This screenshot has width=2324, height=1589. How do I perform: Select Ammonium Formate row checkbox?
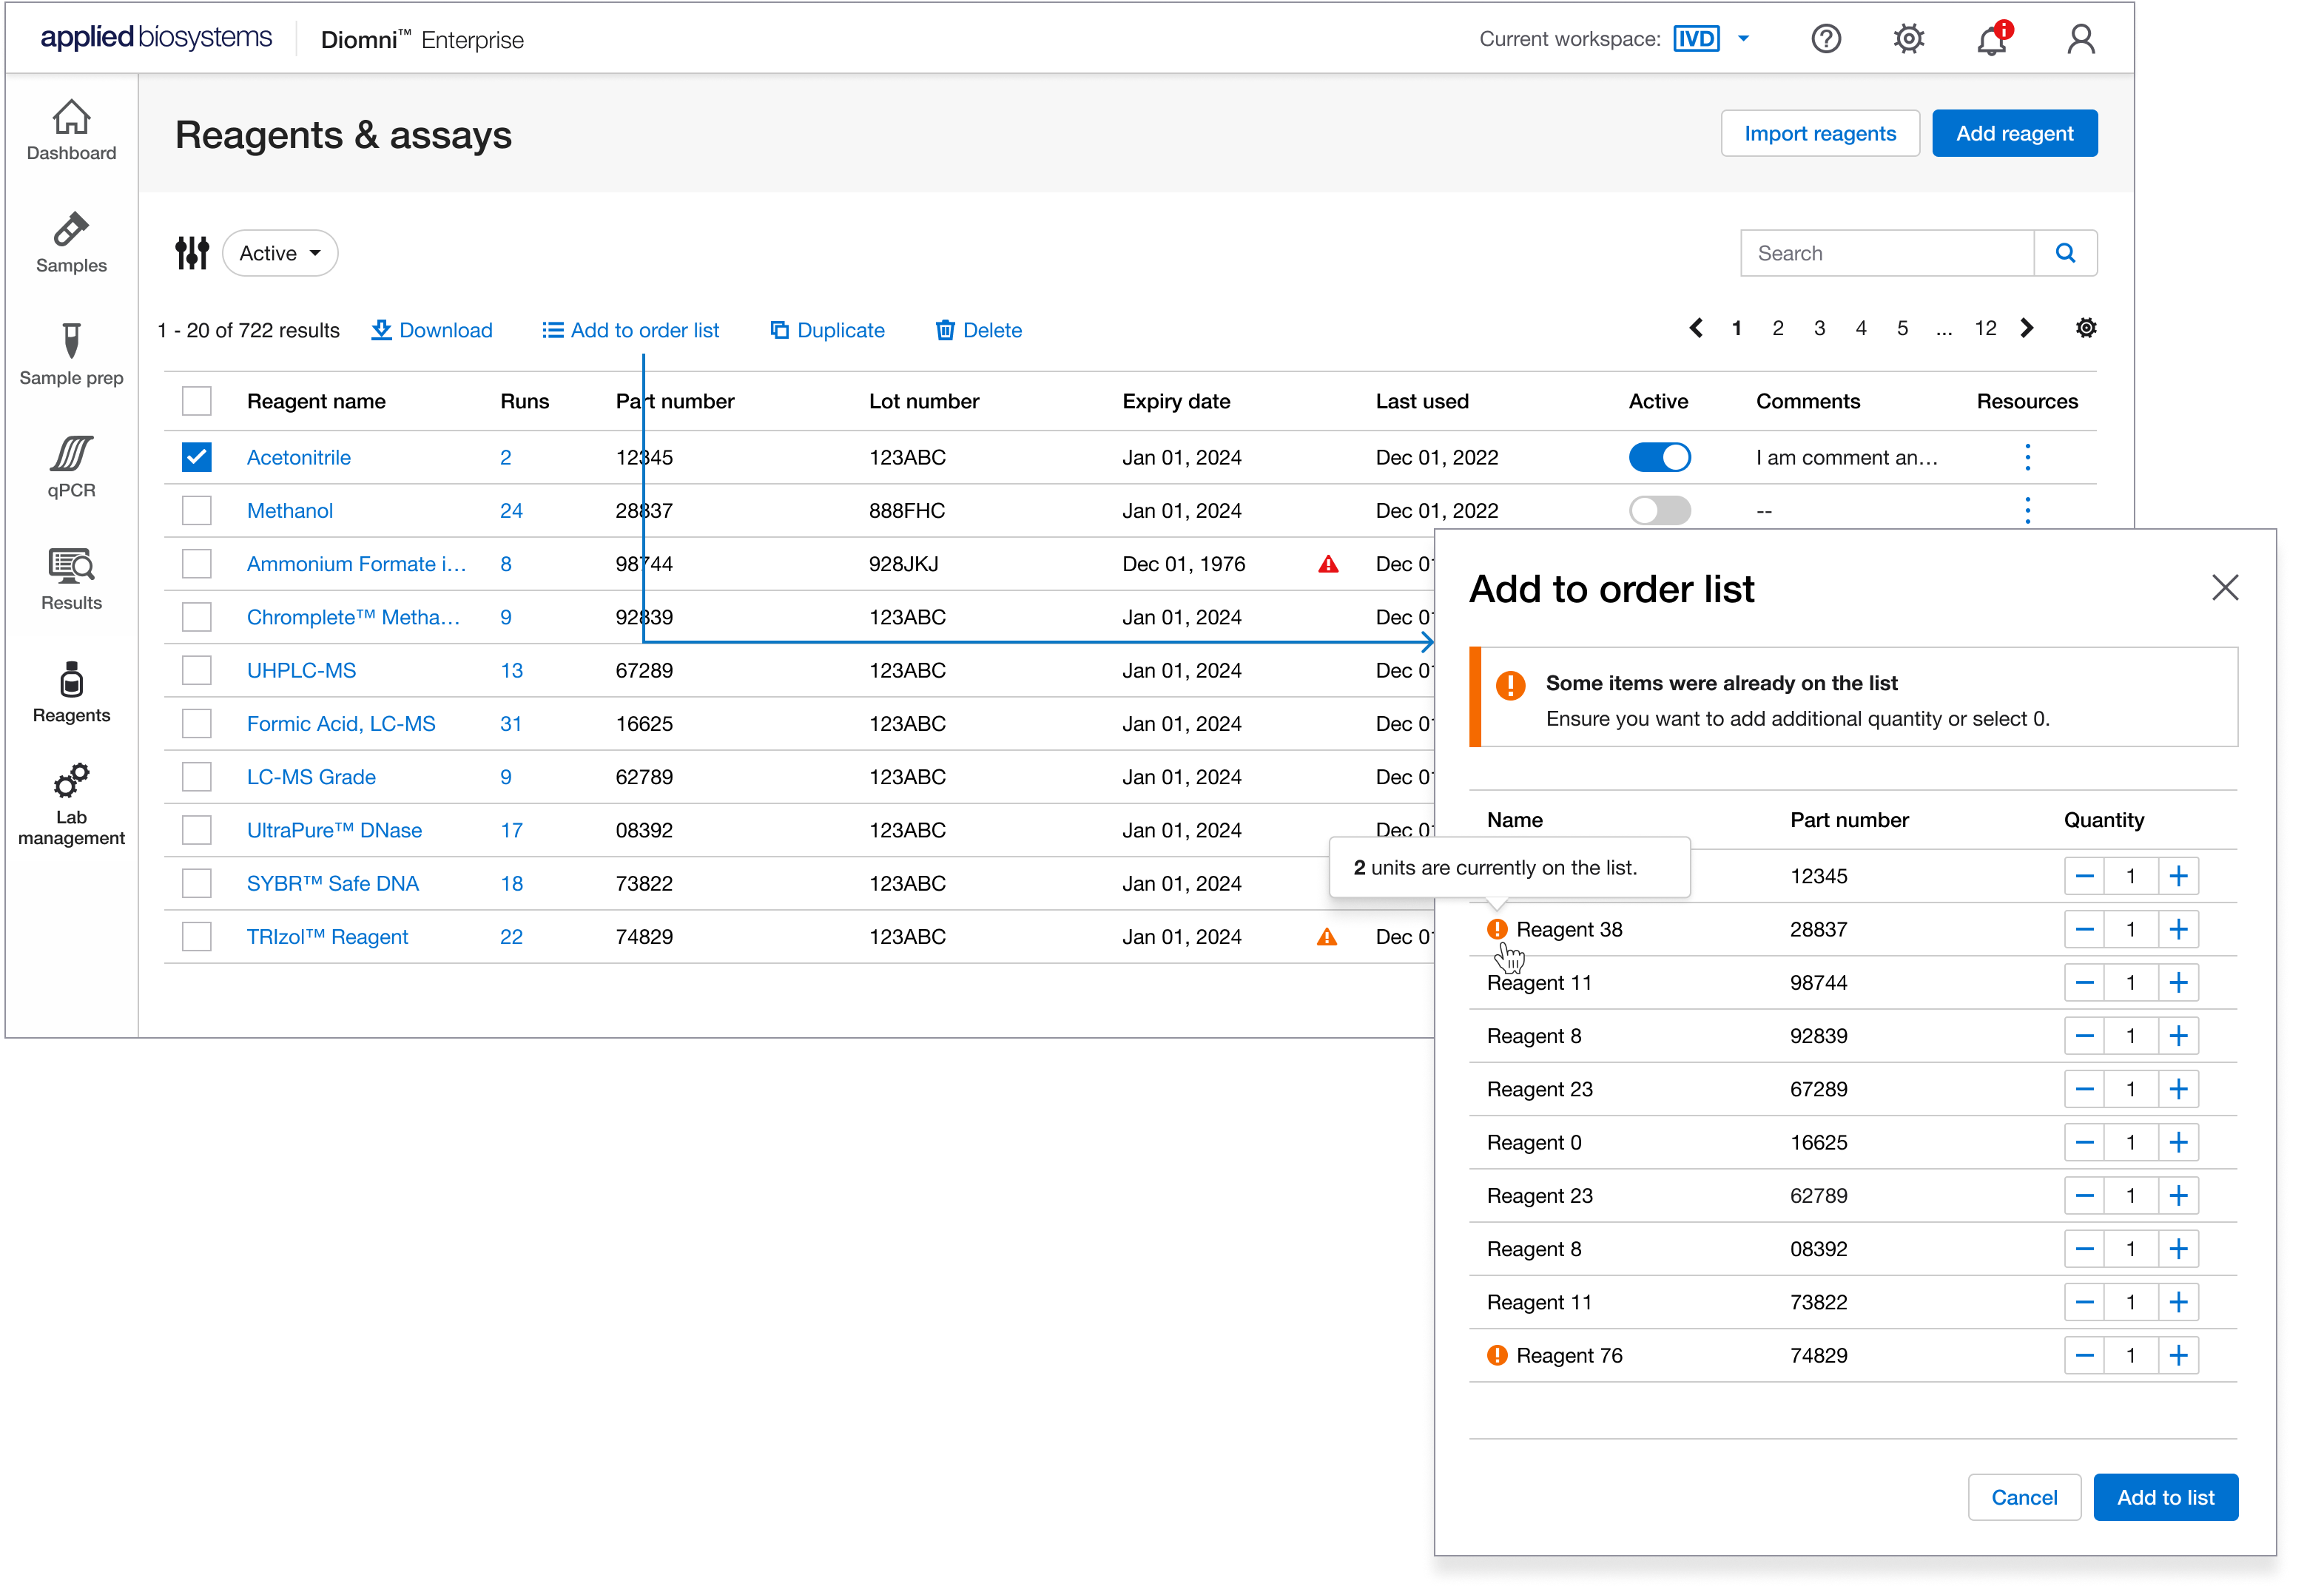tap(197, 564)
